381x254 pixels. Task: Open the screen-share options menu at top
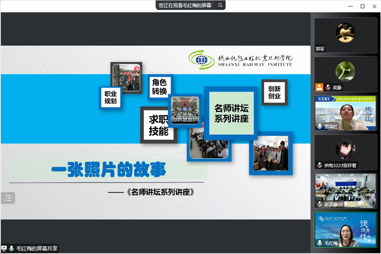220,5
